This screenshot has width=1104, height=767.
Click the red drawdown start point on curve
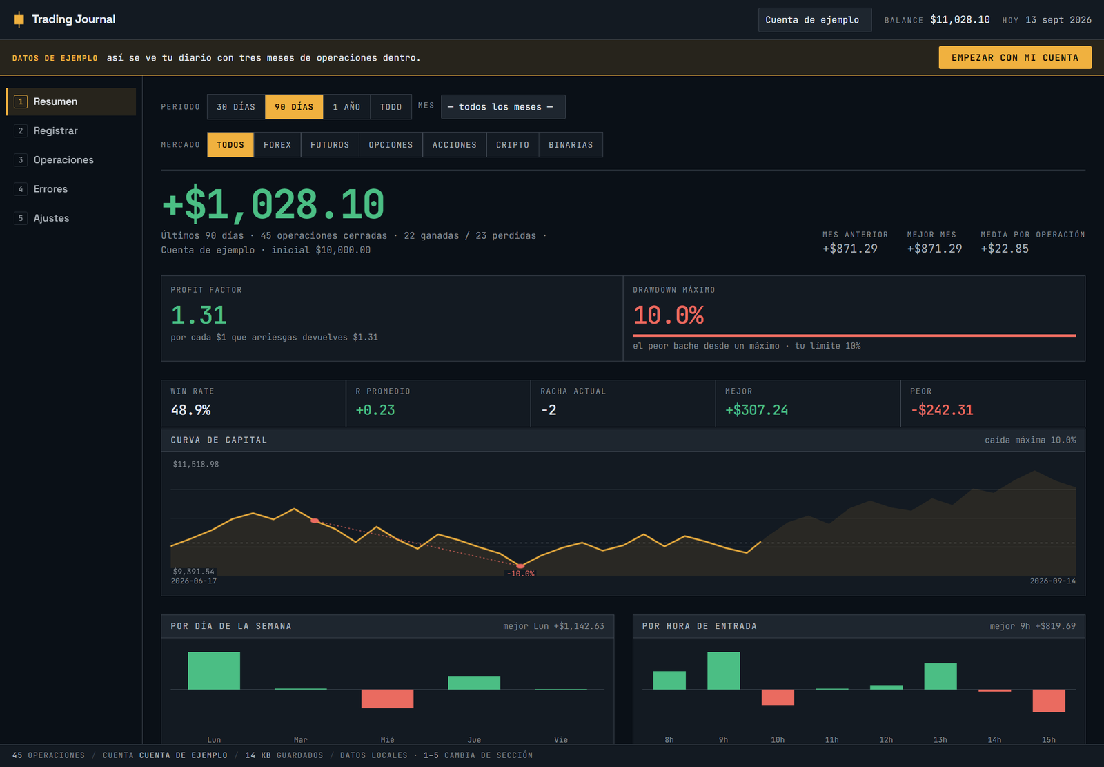315,521
